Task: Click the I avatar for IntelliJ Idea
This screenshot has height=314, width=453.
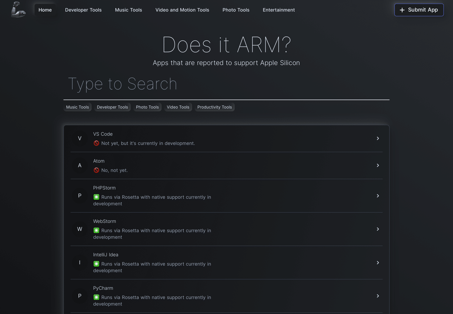Action: 80,262
